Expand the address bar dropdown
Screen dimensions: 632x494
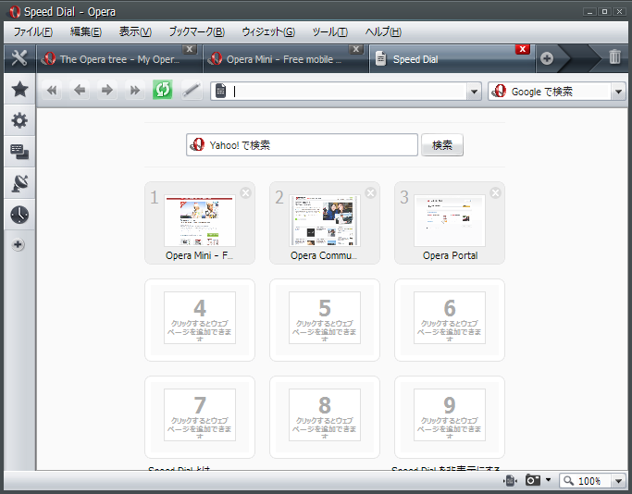point(474,92)
